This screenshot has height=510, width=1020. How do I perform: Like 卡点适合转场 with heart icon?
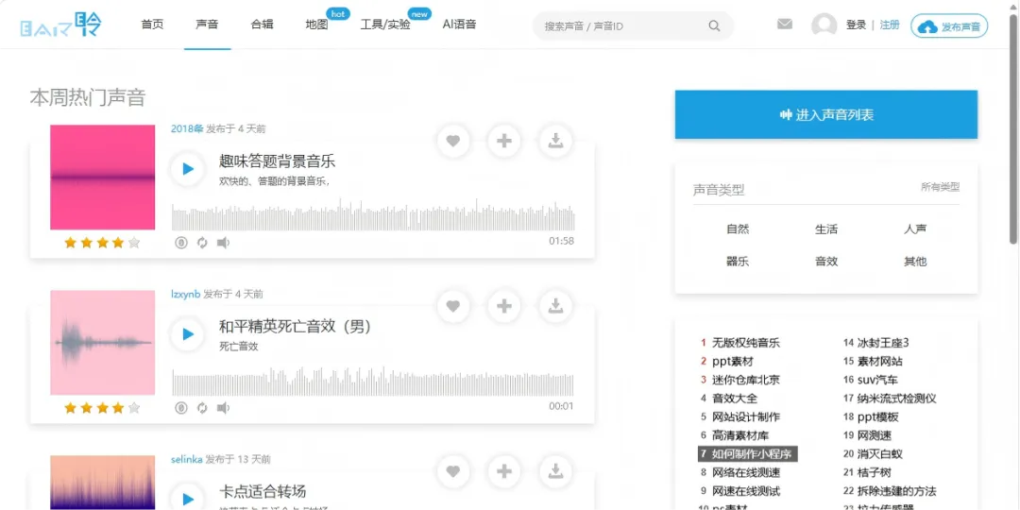pos(453,471)
